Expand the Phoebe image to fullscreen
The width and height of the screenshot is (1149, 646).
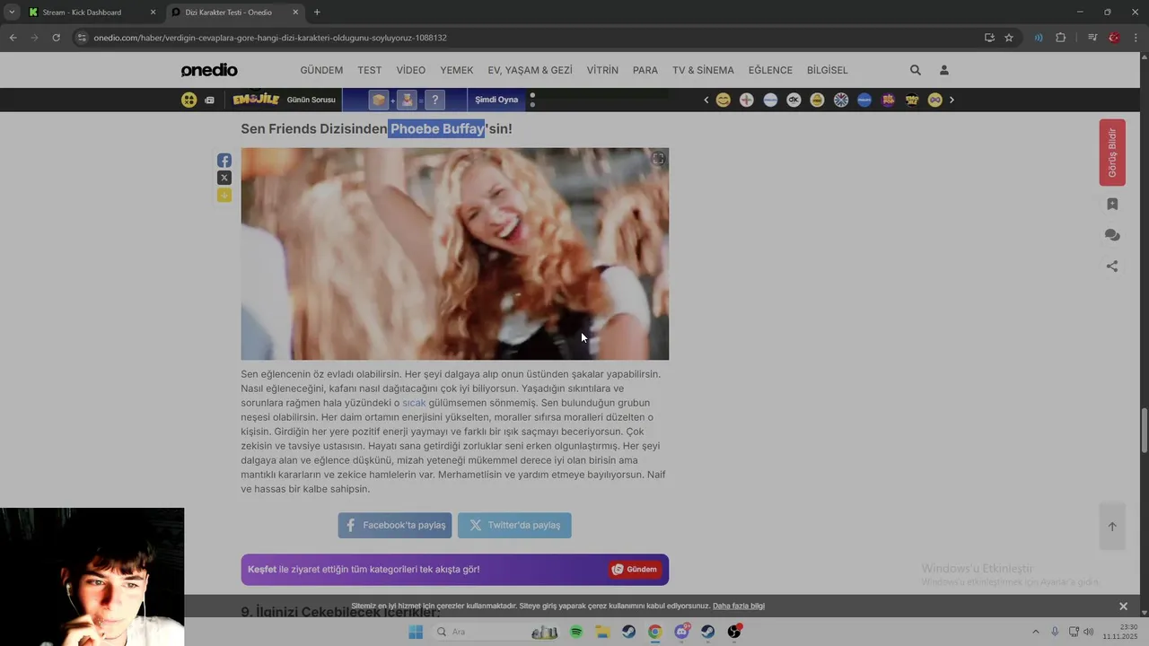coord(658,159)
